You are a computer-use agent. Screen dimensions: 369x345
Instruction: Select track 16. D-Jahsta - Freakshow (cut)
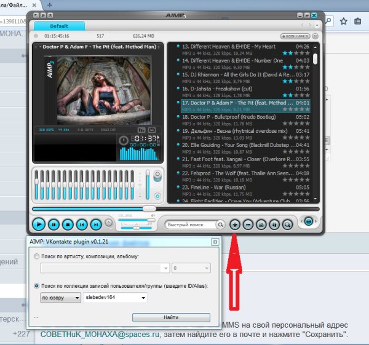(245, 92)
